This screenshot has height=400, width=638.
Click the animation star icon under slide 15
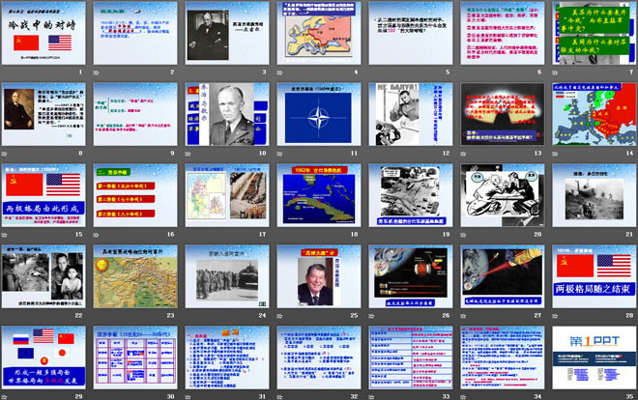tap(4, 235)
